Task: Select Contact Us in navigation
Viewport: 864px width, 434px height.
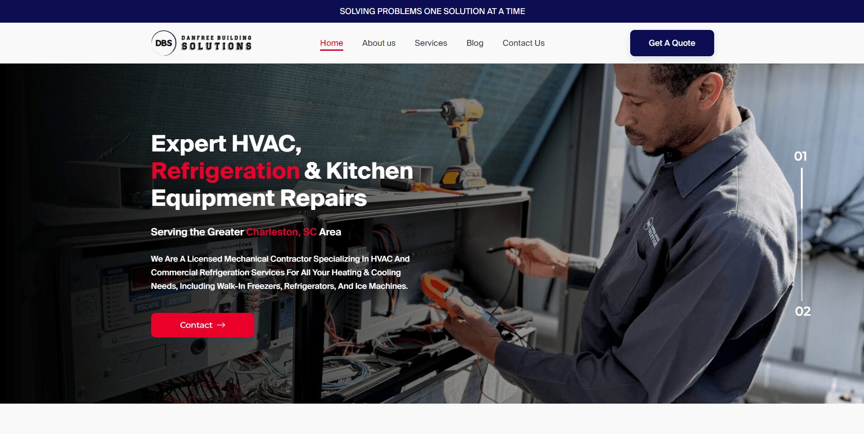Action: tap(523, 43)
